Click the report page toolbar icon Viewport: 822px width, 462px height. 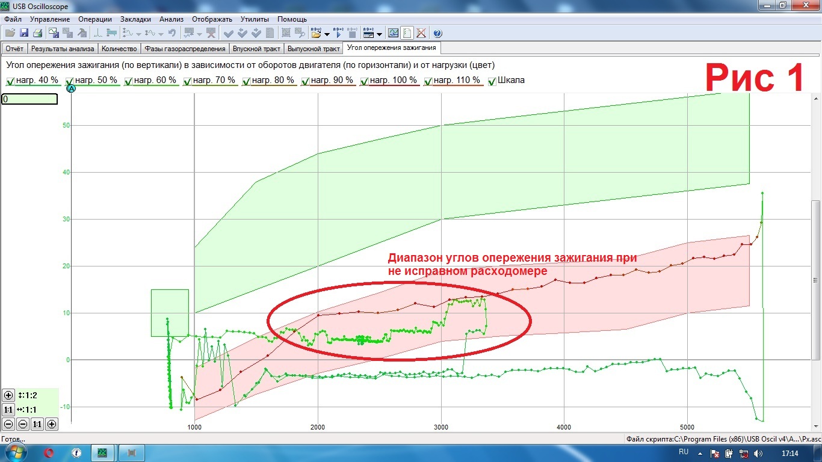click(407, 33)
